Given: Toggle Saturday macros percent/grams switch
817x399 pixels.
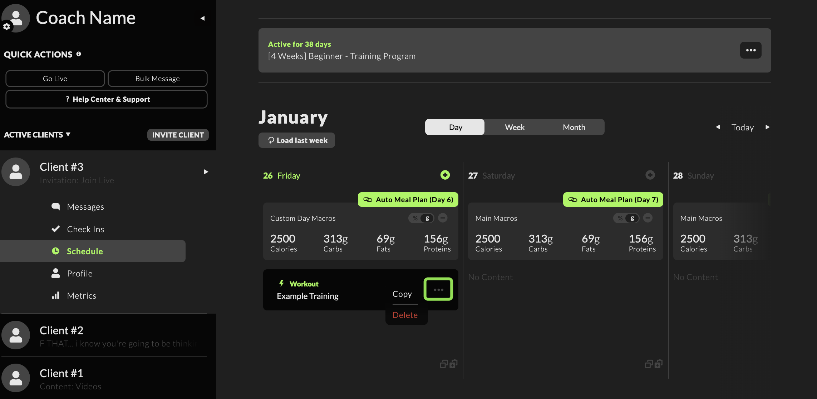Looking at the screenshot, I should (x=626, y=218).
